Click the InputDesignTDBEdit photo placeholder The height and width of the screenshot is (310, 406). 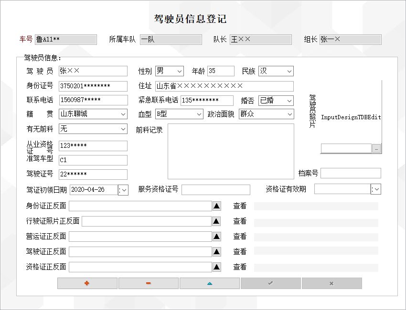(351, 117)
